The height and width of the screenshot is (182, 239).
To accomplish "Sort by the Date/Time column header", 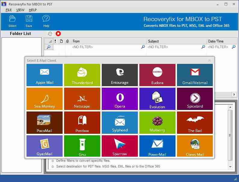I will tap(222, 41).
